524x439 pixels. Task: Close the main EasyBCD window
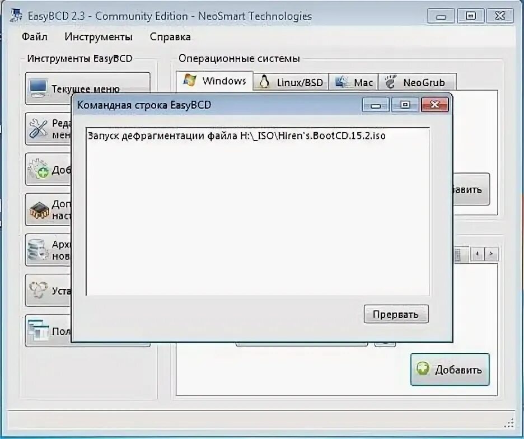pyautogui.click(x=500, y=16)
